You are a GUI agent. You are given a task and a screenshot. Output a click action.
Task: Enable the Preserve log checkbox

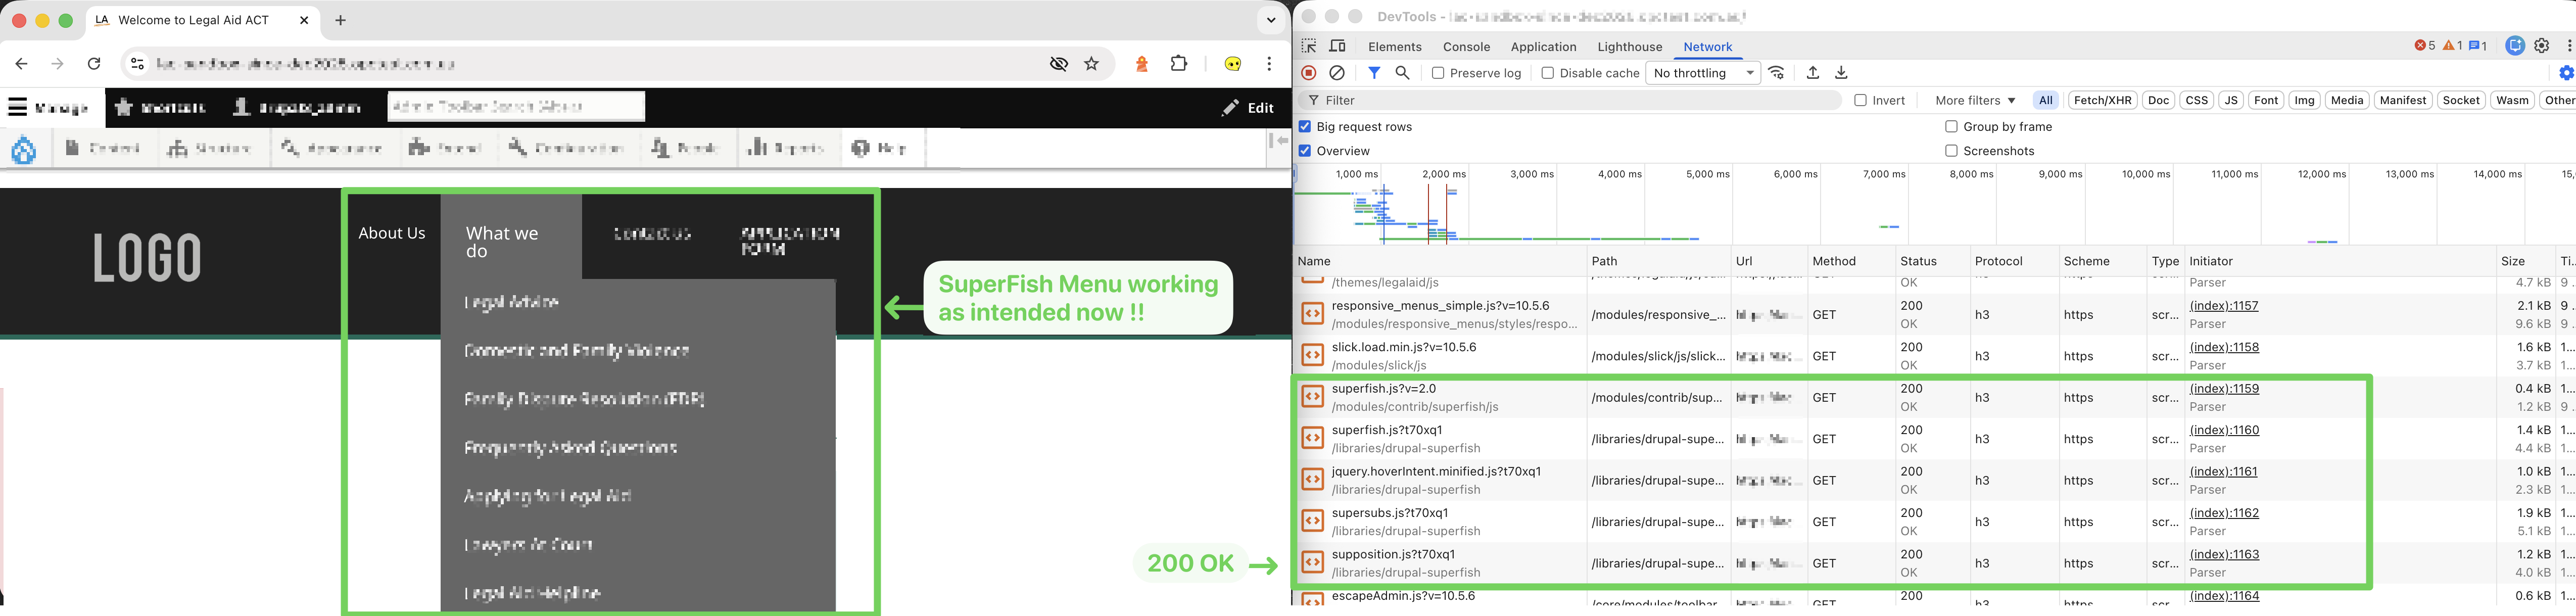tap(1438, 73)
